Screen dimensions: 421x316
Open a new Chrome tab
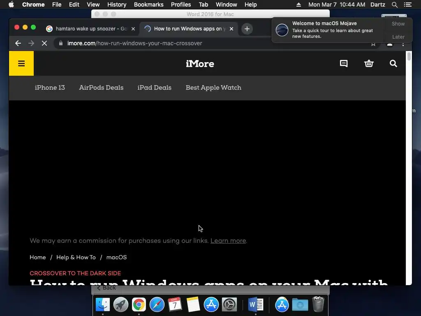coord(247,29)
